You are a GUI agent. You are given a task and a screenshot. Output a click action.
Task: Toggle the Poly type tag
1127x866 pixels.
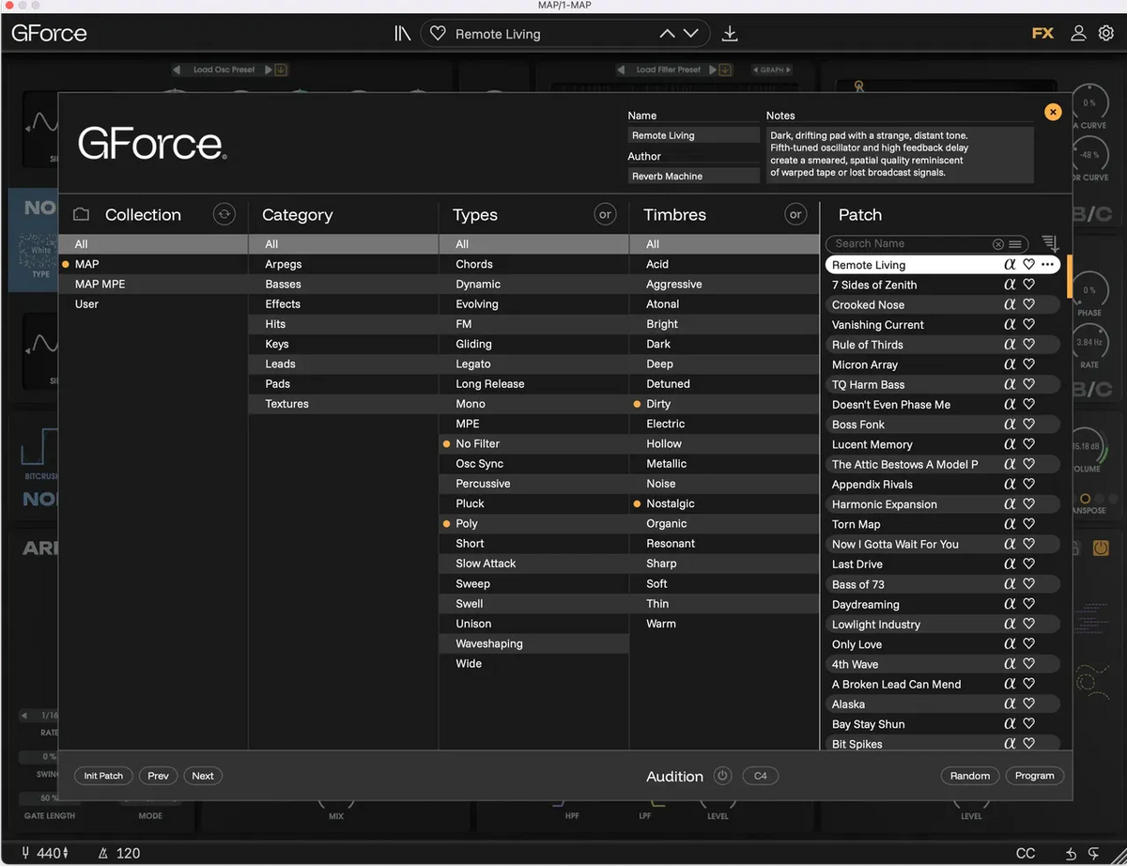(533, 523)
